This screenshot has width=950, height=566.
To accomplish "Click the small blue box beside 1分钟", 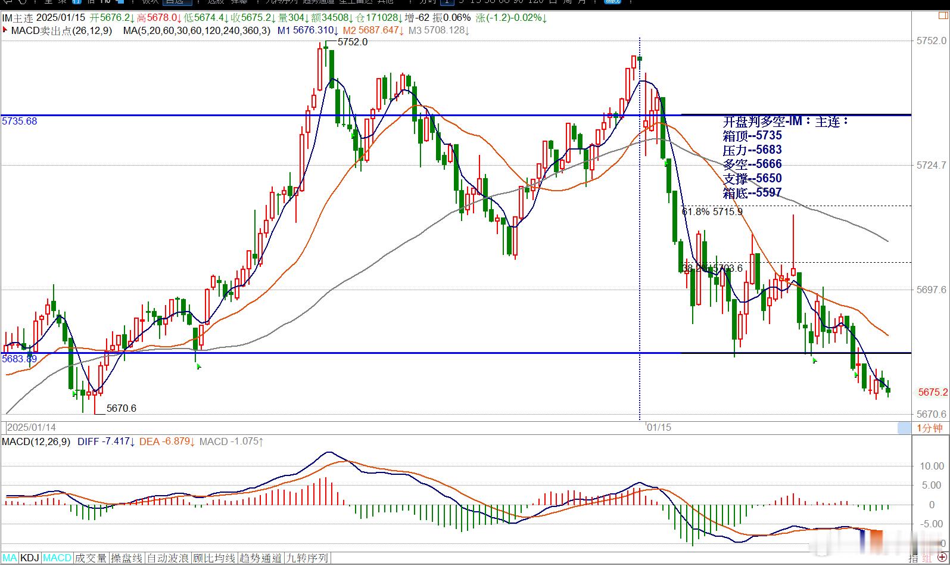I will pyautogui.click(x=904, y=428).
